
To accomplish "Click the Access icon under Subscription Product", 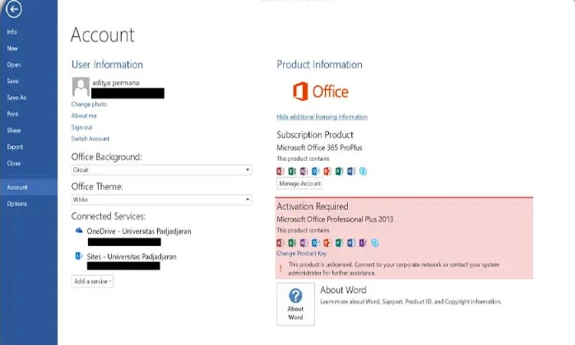I will click(x=281, y=171).
